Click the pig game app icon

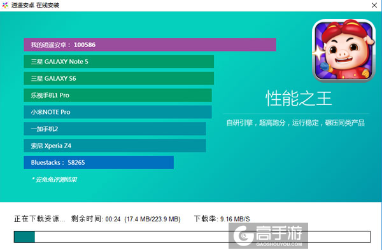point(344,50)
